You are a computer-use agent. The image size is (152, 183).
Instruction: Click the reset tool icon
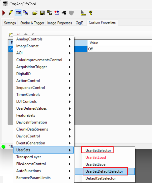(57, 13)
